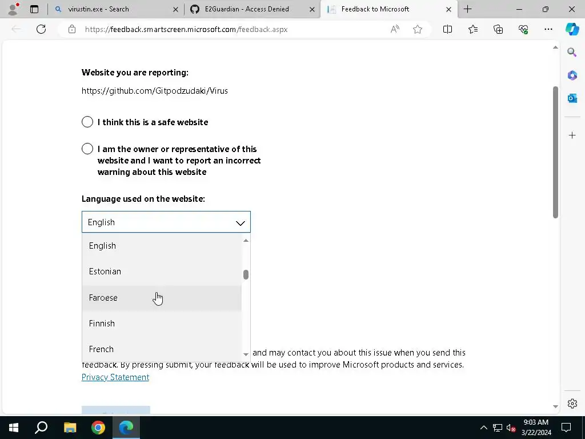585x439 pixels.
Task: Add this page to favorites star
Action: [x=418, y=29]
